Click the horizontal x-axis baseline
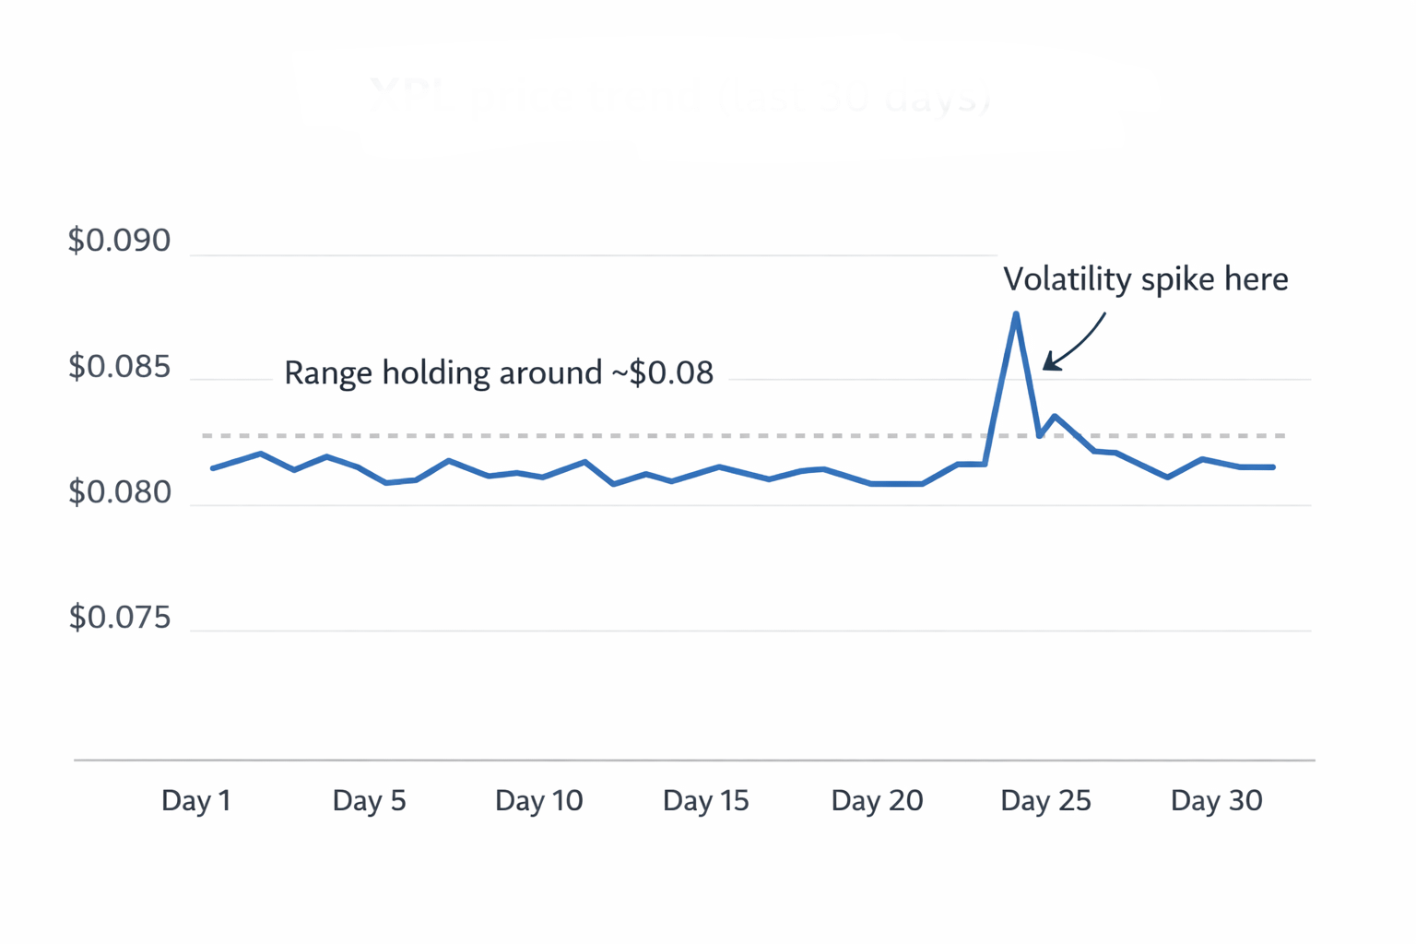 tap(693, 761)
